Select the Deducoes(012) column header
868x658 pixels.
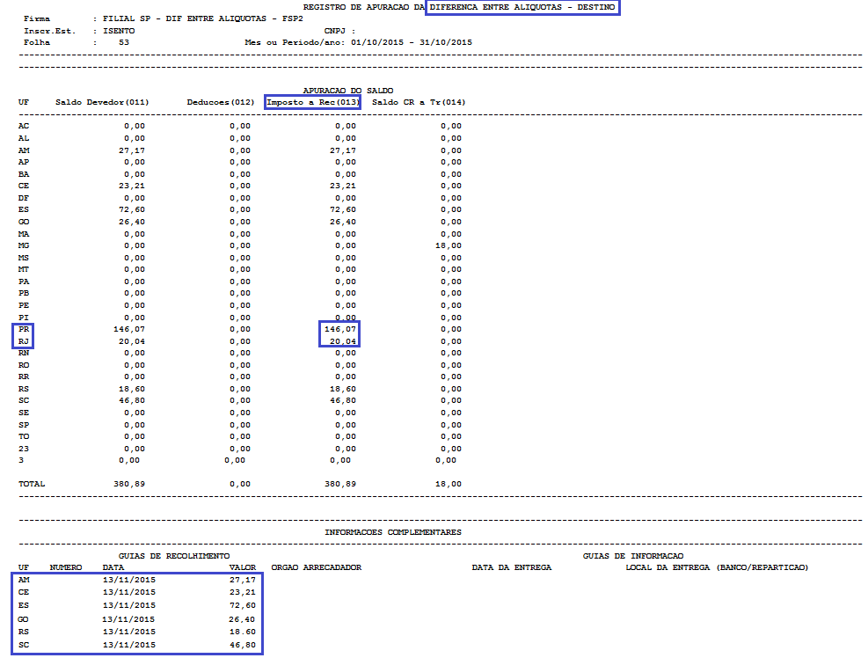click(221, 103)
